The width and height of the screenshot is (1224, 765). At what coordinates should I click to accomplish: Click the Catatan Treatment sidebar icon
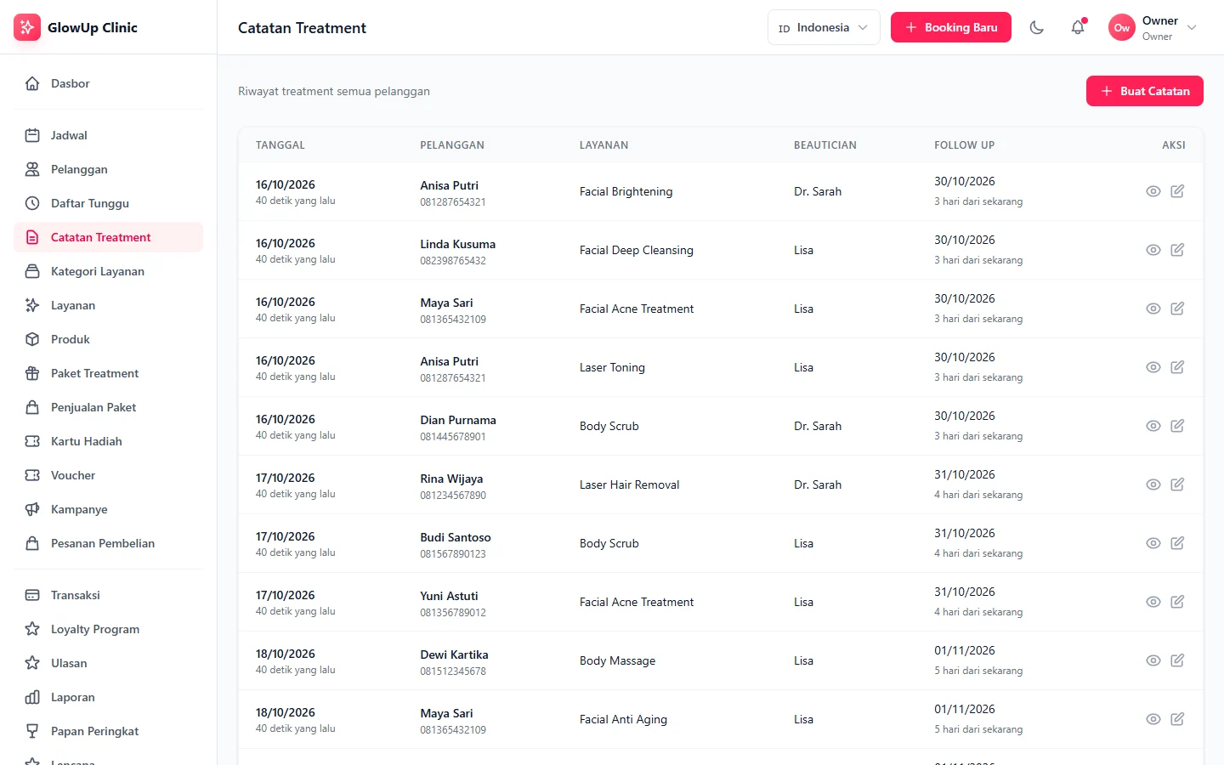[x=32, y=237]
